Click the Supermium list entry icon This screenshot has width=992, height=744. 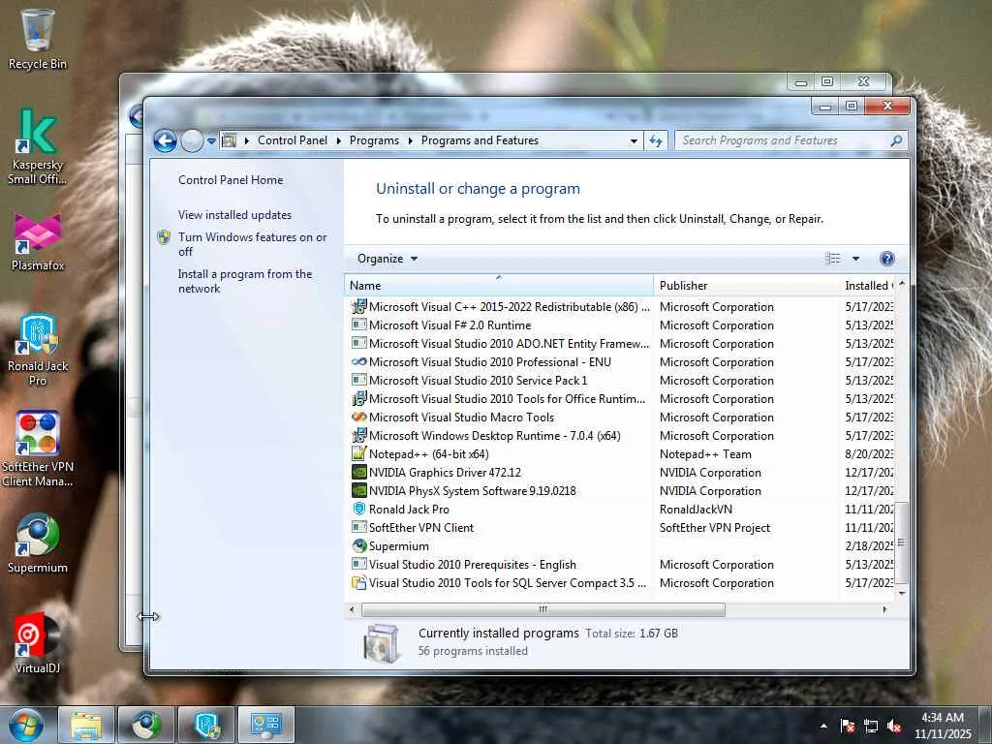click(x=358, y=545)
